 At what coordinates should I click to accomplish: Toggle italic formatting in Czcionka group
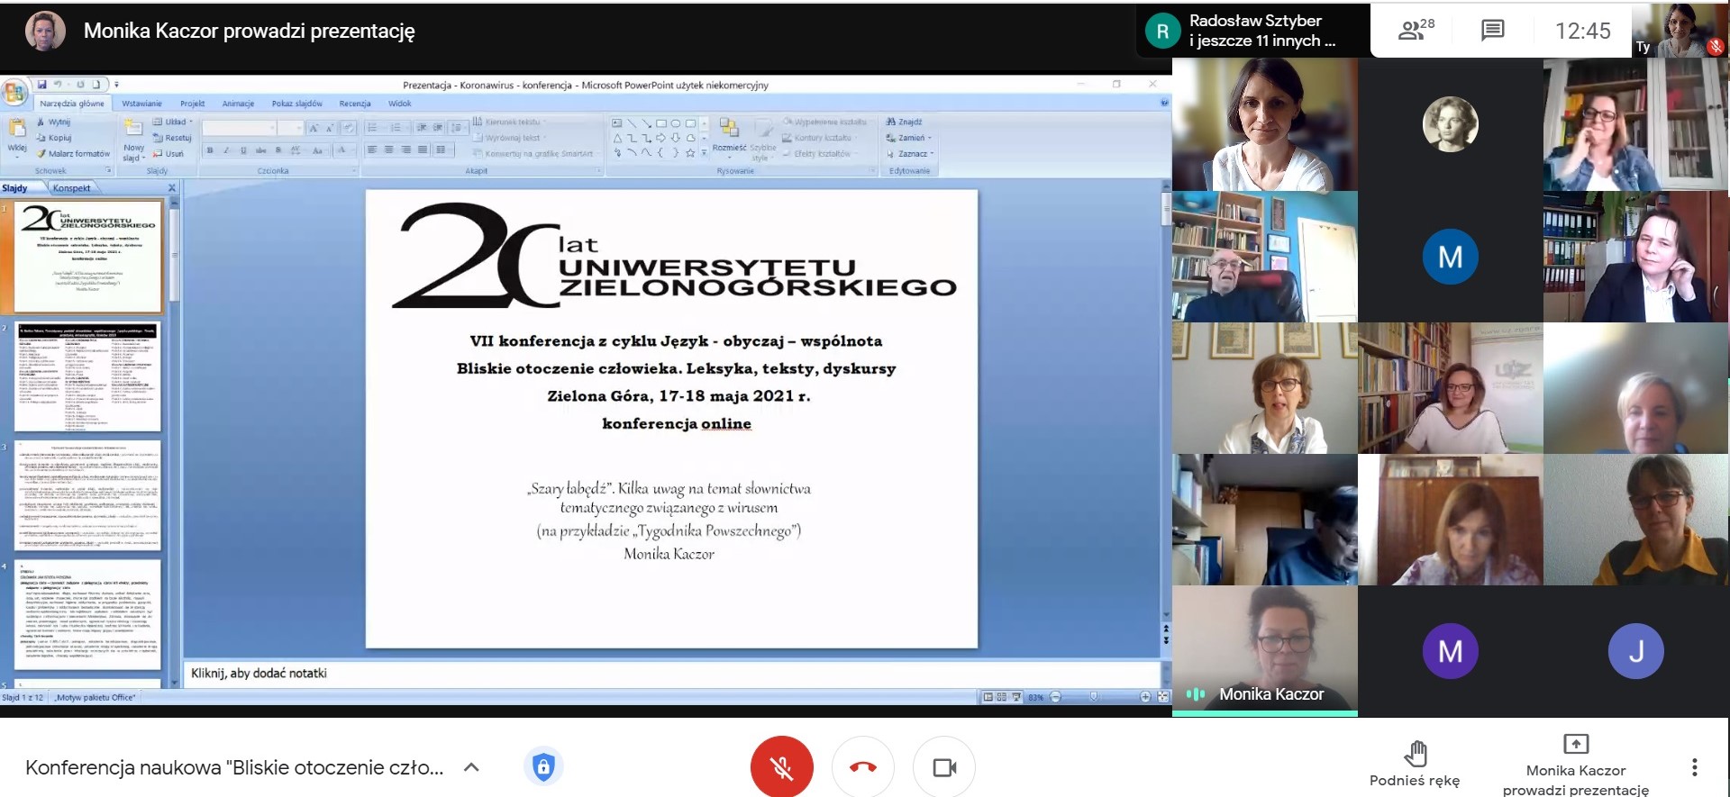[x=226, y=150]
